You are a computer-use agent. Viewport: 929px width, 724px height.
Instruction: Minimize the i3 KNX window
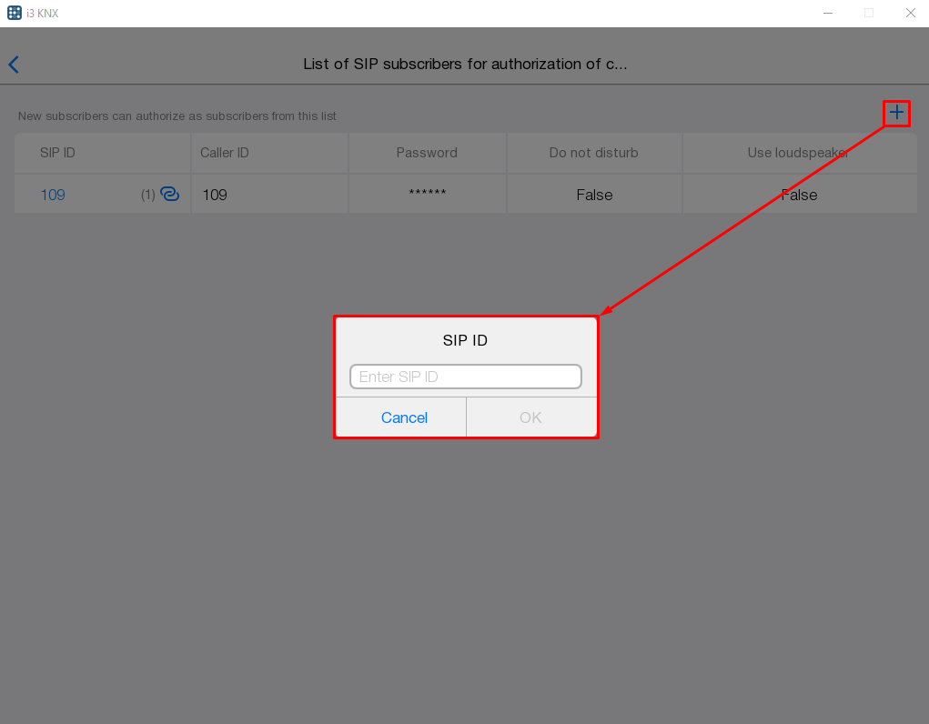pos(828,13)
